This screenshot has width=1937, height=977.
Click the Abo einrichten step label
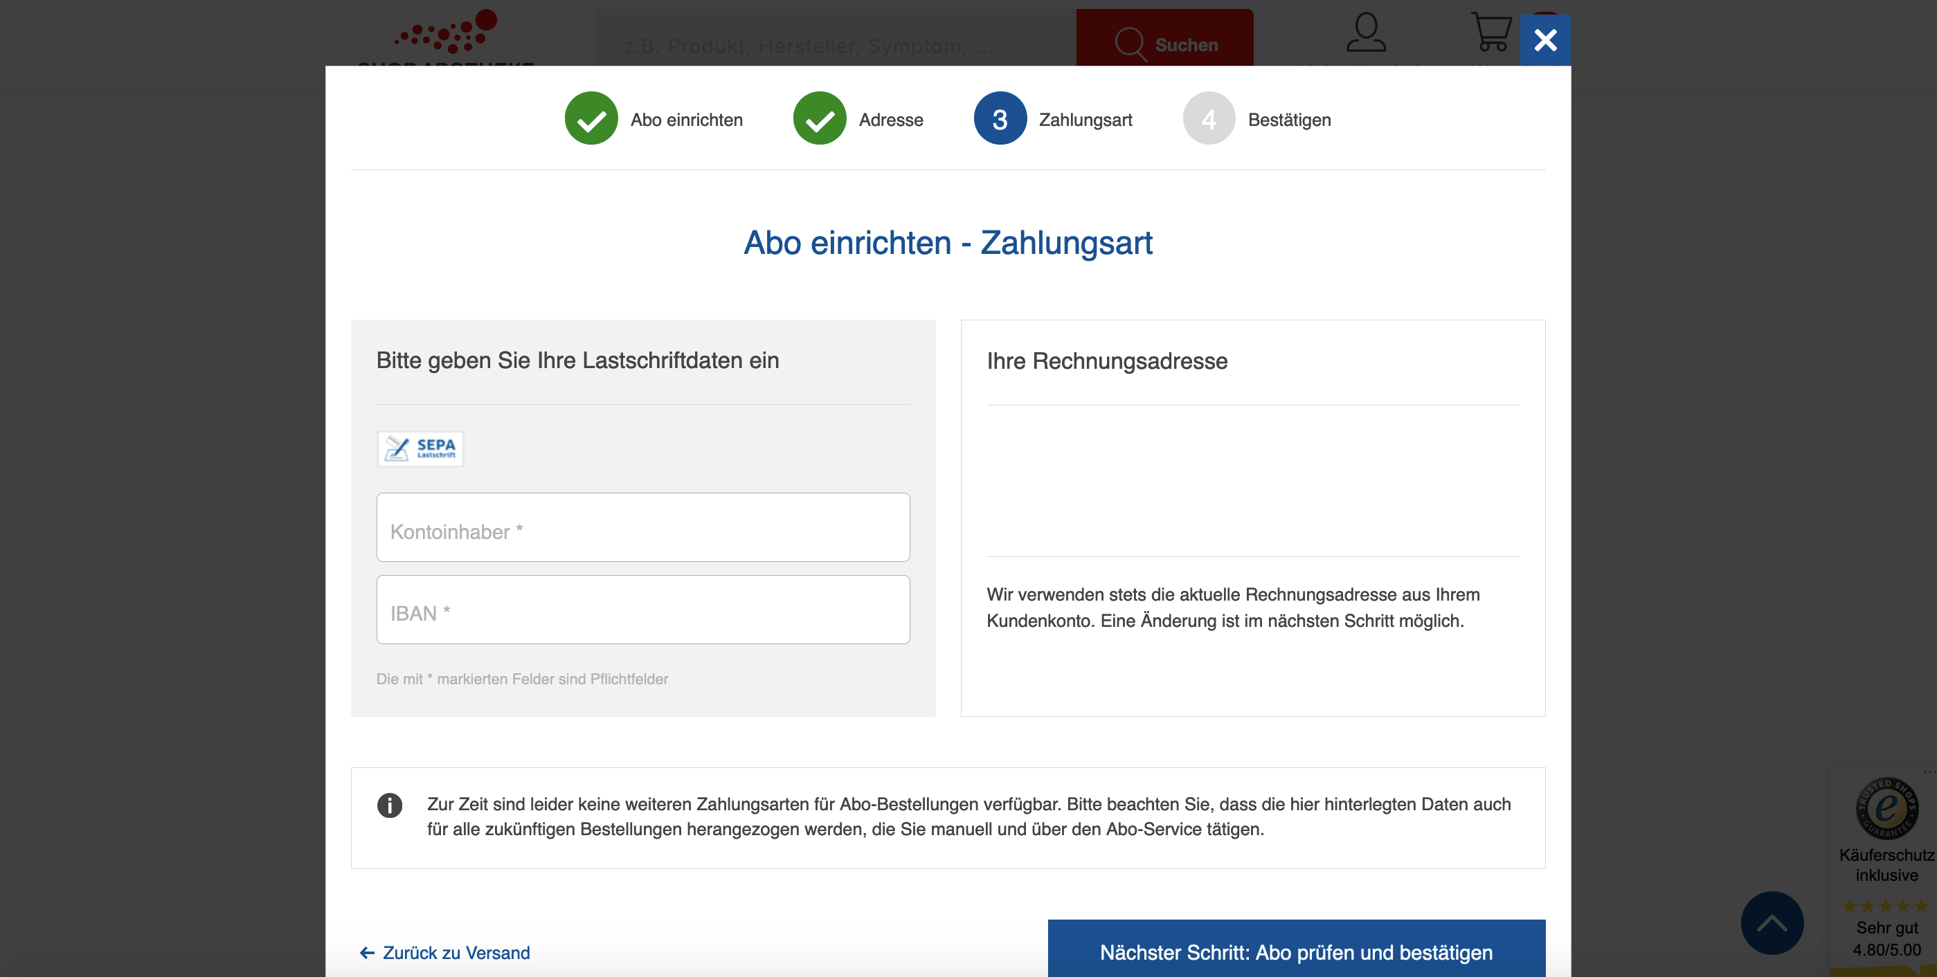coord(686,120)
